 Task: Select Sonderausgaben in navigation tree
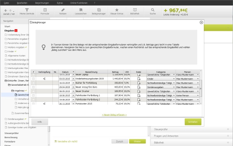[x=16, y=119]
